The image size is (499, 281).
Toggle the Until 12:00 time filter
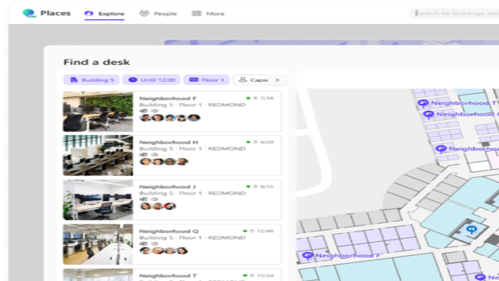[151, 80]
